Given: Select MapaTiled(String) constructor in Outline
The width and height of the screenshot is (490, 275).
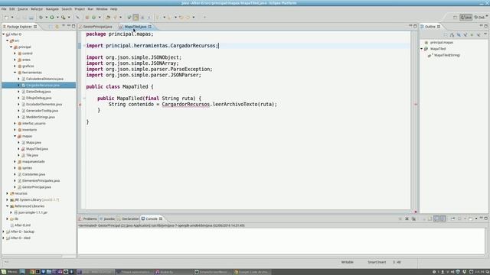Looking at the screenshot, I should 447,55.
